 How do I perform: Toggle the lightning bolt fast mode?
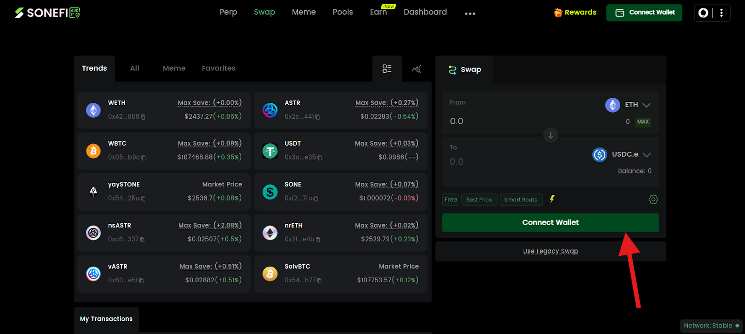552,199
